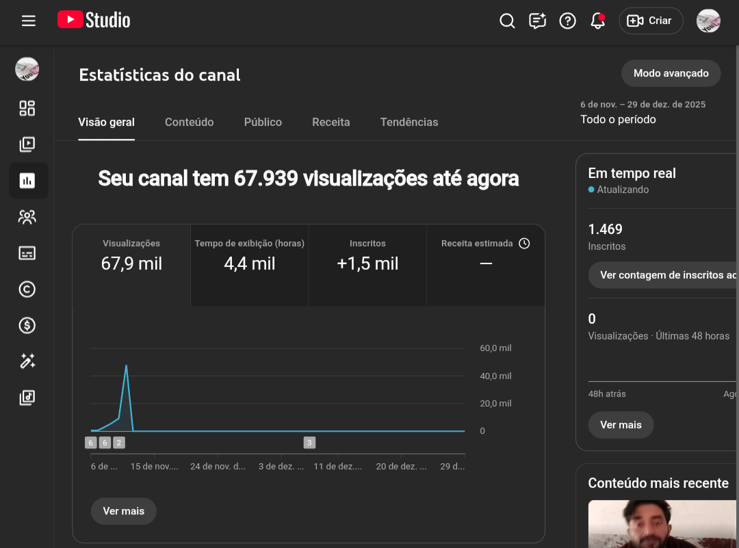Open Community icon in the sidebar

coord(27,217)
